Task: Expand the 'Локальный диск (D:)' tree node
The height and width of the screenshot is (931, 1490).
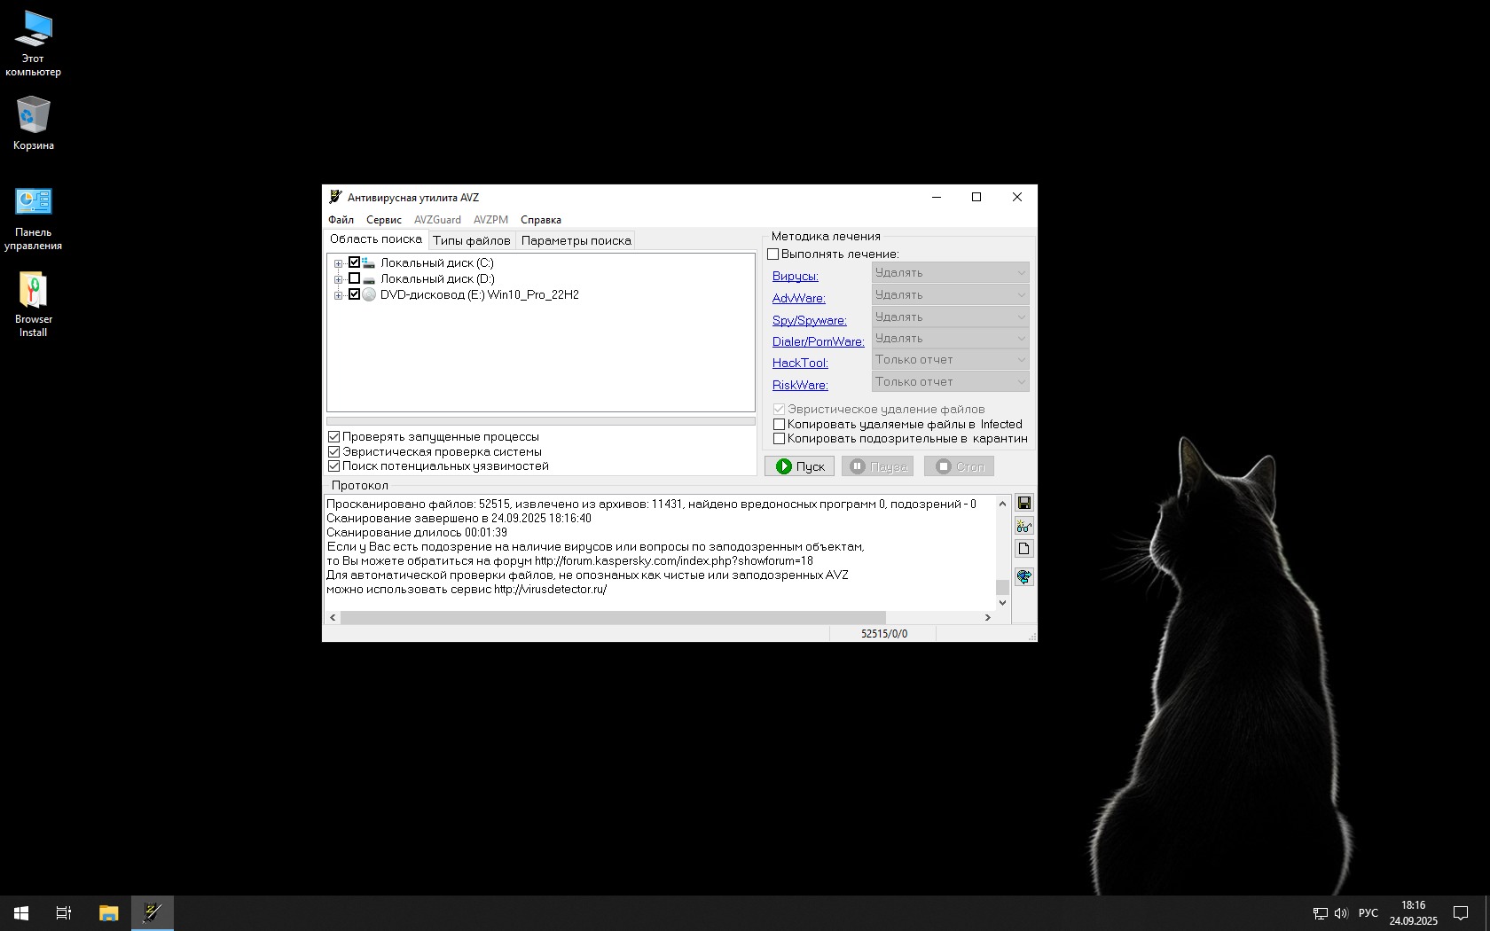Action: coord(338,279)
